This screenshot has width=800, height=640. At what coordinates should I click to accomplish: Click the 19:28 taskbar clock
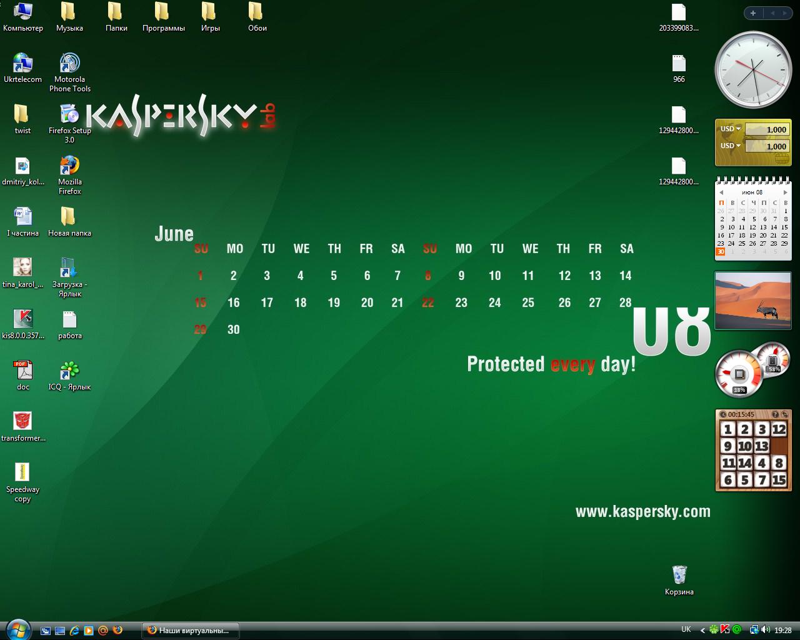(783, 631)
